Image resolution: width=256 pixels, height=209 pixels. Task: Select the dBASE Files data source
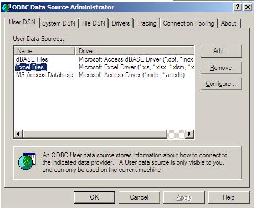32,59
